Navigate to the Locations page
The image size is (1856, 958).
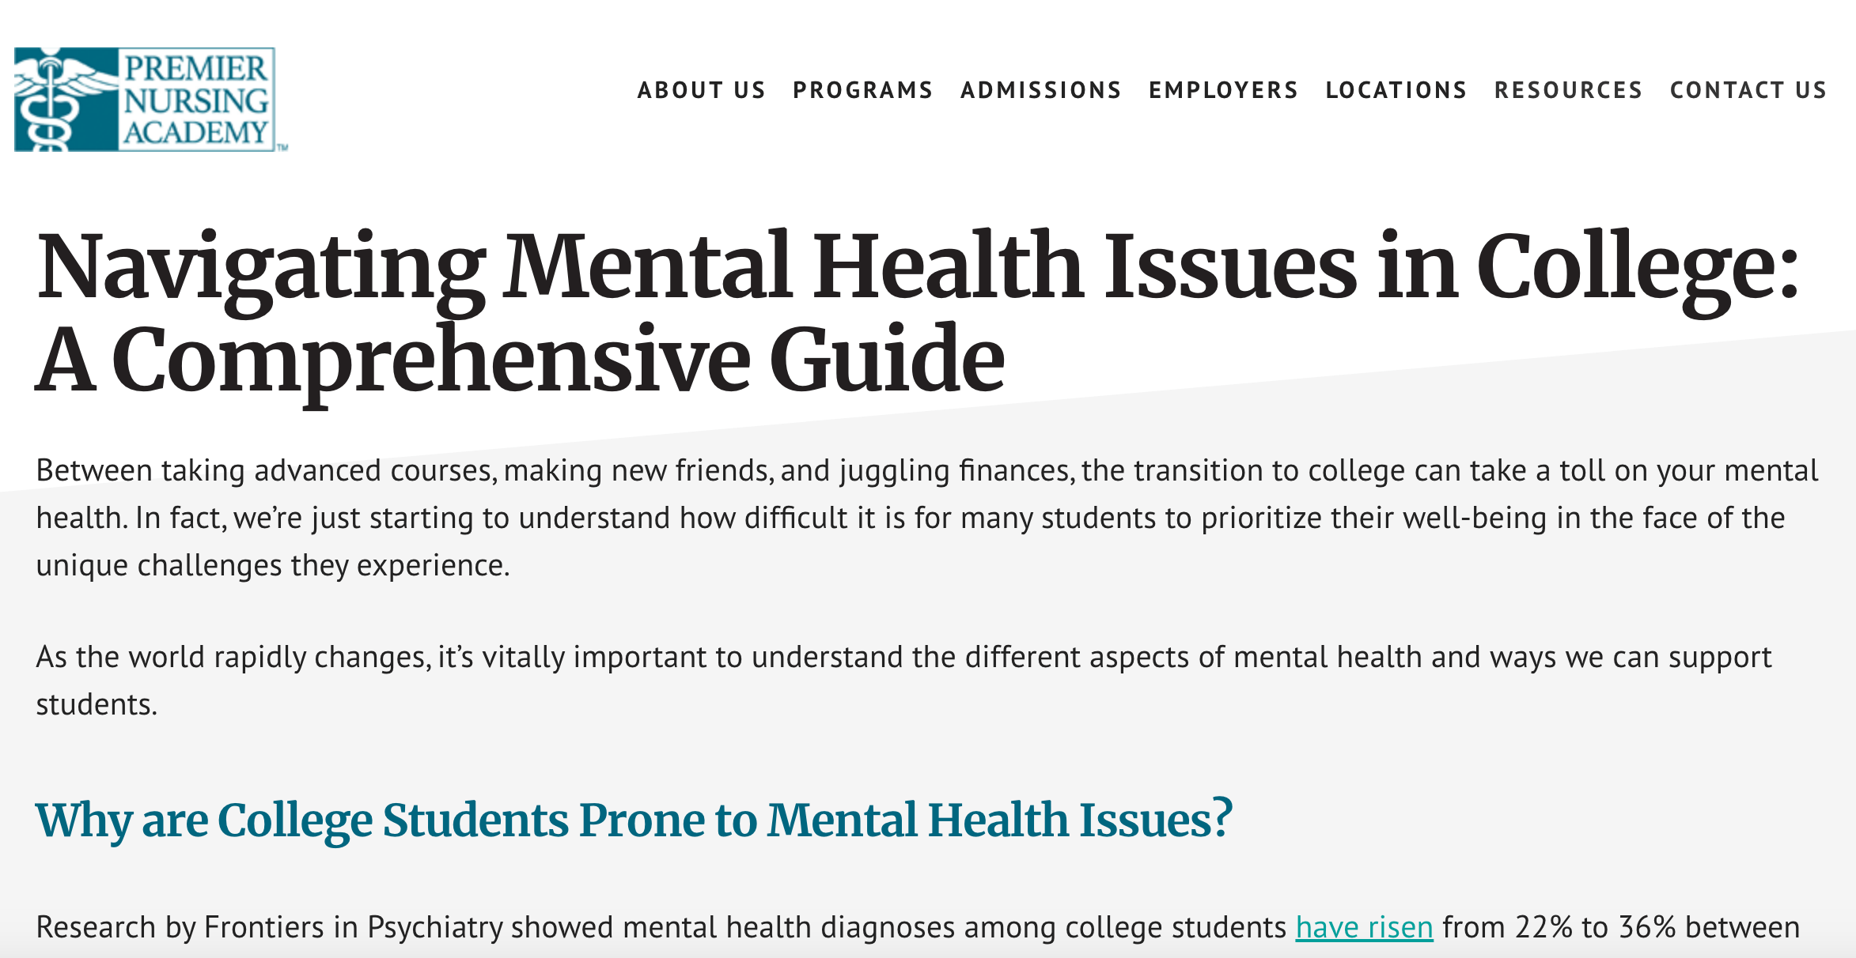[1396, 90]
